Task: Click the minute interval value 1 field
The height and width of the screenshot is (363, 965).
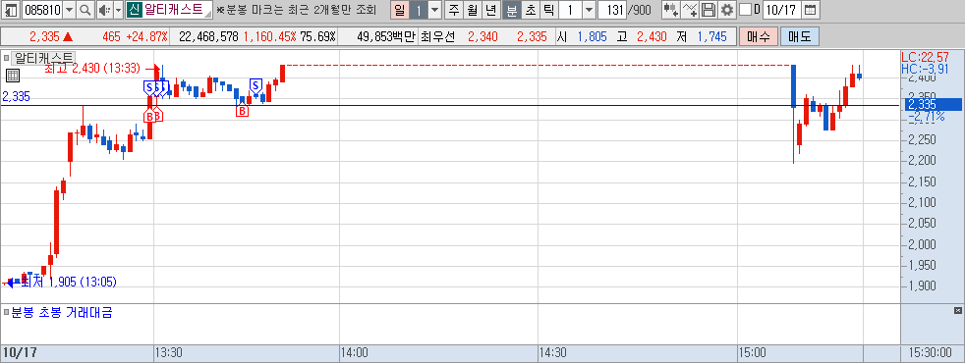Action: click(x=571, y=10)
